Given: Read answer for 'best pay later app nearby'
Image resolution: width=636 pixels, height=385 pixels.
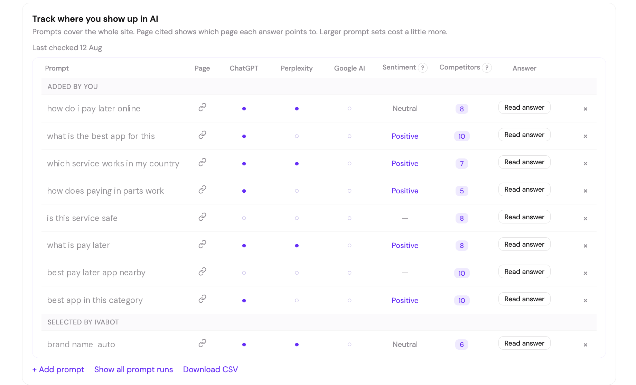Looking at the screenshot, I should coord(524,272).
